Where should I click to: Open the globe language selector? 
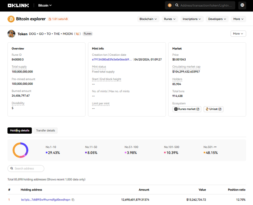(x=242, y=5)
